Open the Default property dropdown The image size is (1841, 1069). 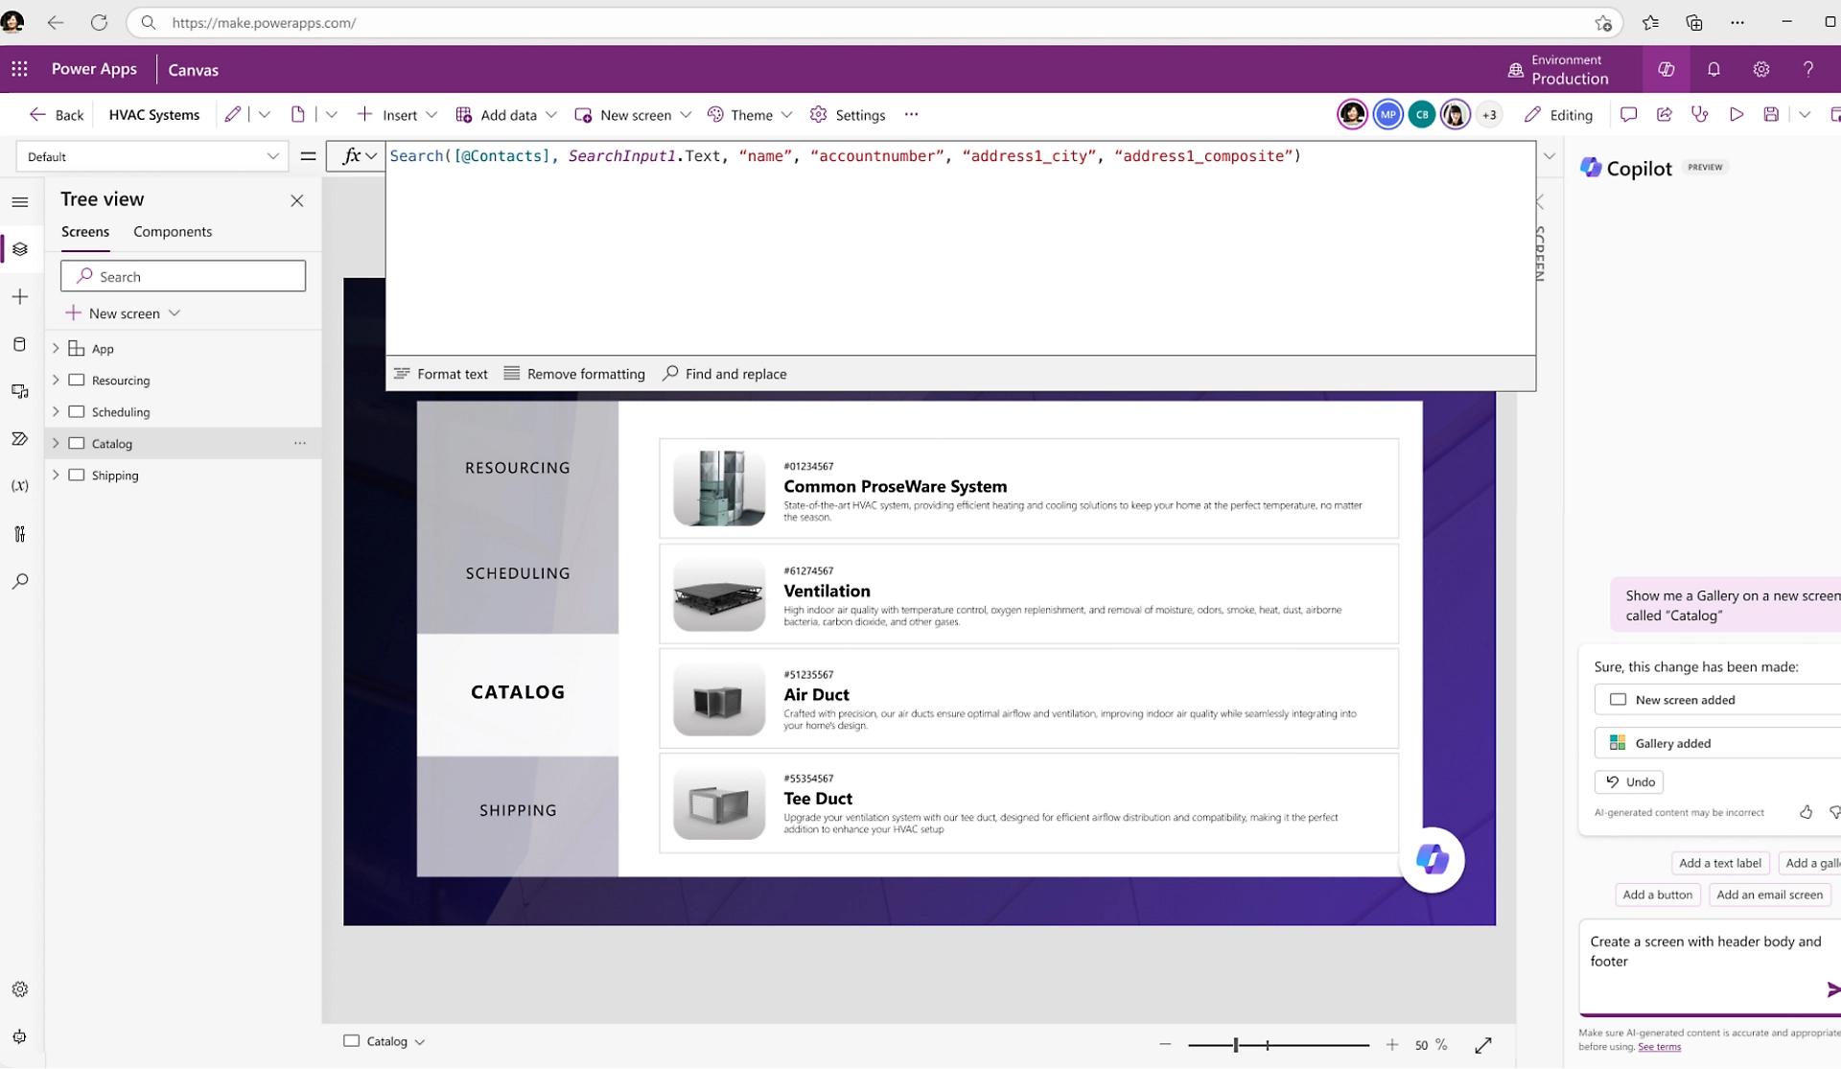tap(152, 156)
